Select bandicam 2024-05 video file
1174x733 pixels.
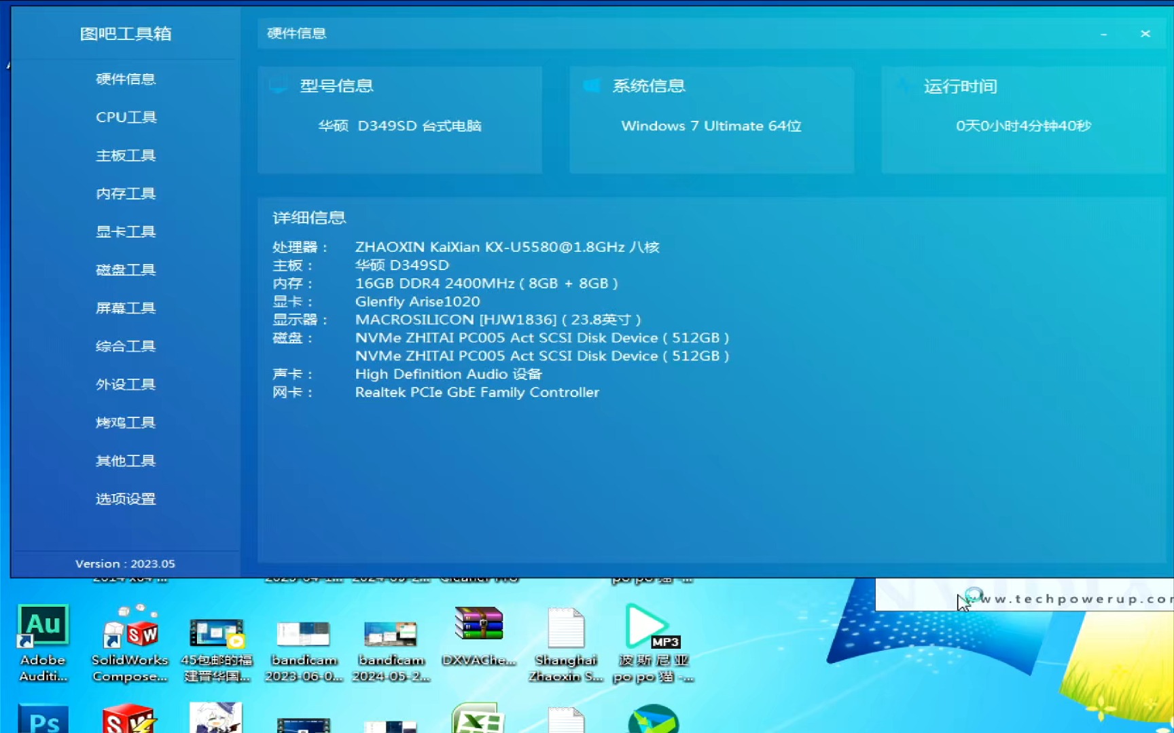coord(391,650)
